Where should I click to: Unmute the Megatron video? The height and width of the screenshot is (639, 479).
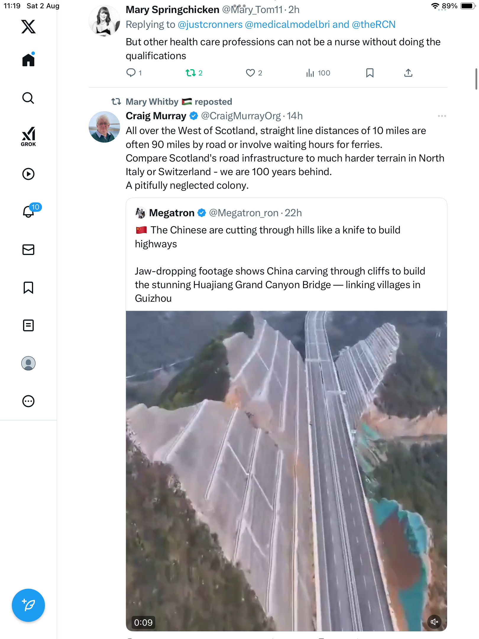[434, 622]
